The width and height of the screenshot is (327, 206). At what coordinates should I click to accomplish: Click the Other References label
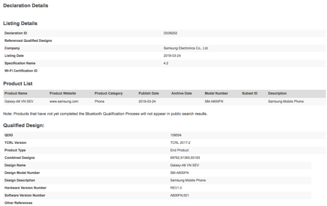tap(18, 203)
